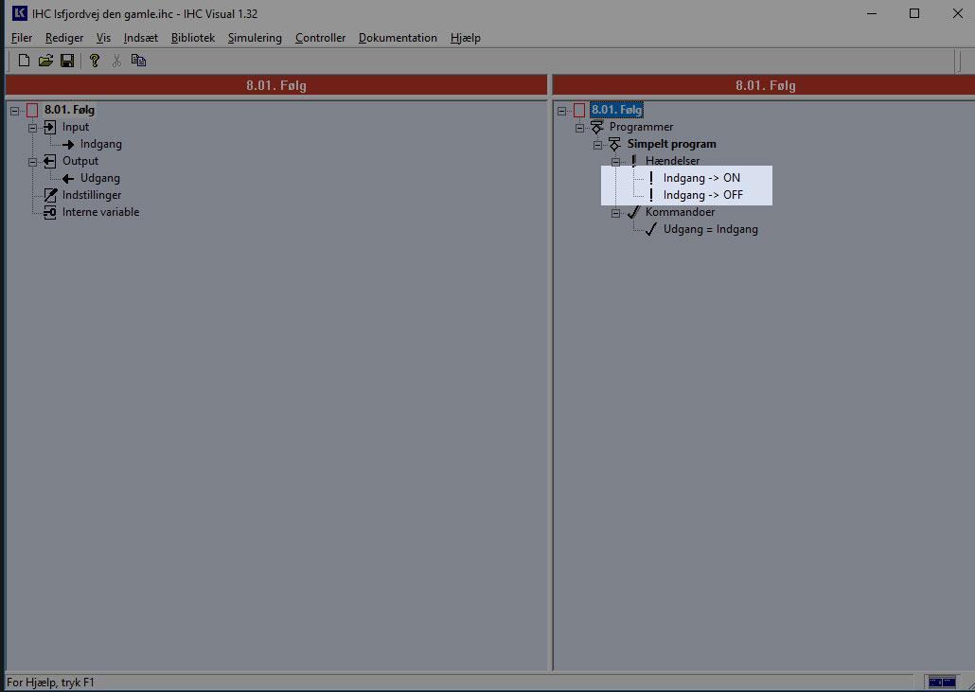Screen dimensions: 975x692
Task: Collapse the Output node in left tree
Action: coord(32,161)
